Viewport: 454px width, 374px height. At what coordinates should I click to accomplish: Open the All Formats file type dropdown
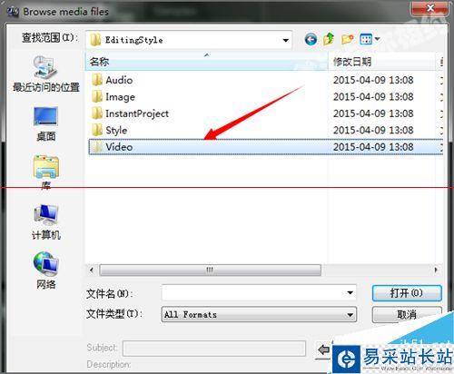click(259, 314)
